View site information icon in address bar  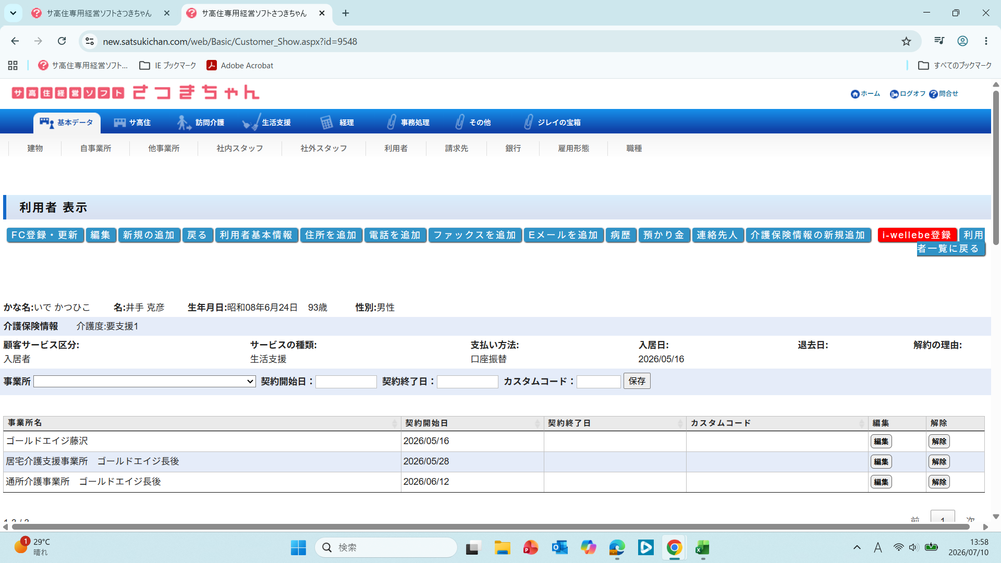[90, 41]
